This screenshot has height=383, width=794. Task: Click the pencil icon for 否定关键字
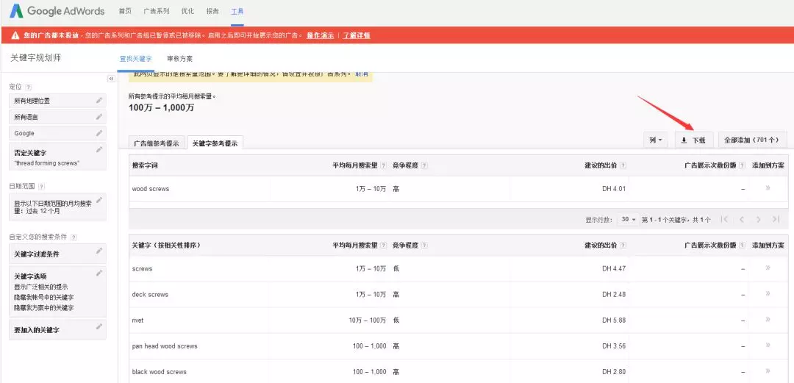coord(99,149)
